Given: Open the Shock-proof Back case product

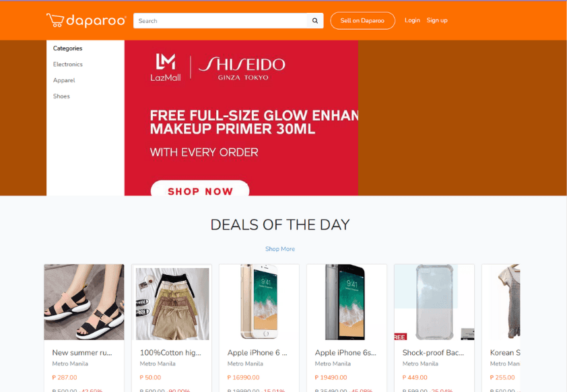Looking at the screenshot, I should click(x=434, y=302).
